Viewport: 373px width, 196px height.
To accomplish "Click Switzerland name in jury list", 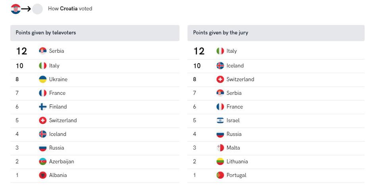I will click(x=240, y=79).
